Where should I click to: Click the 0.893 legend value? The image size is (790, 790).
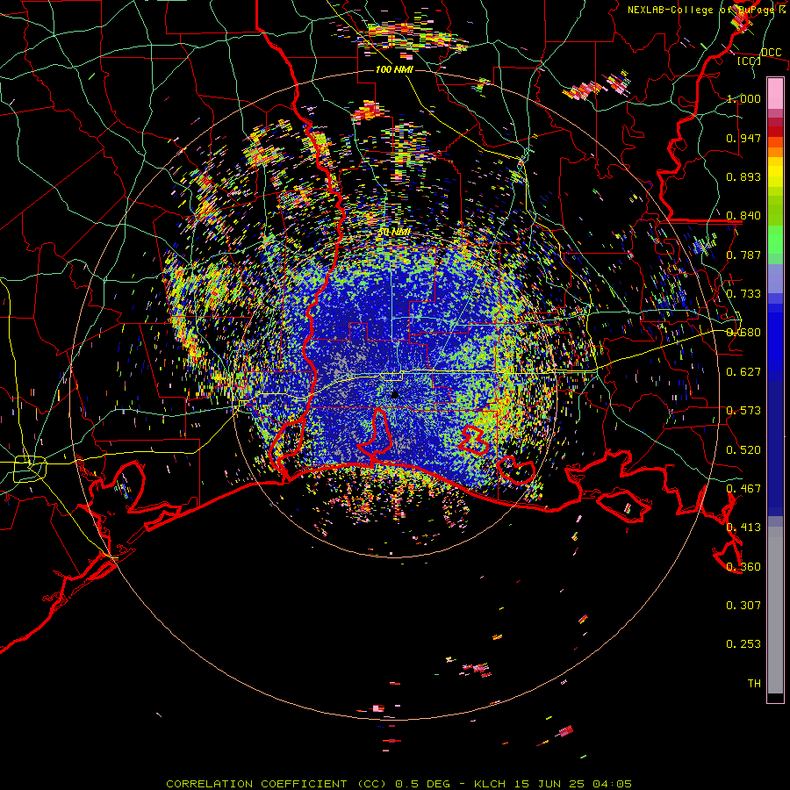(743, 176)
